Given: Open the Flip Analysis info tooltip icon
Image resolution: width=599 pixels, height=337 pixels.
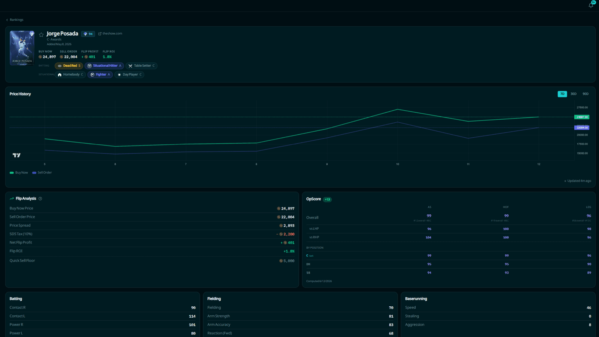Looking at the screenshot, I should point(40,199).
